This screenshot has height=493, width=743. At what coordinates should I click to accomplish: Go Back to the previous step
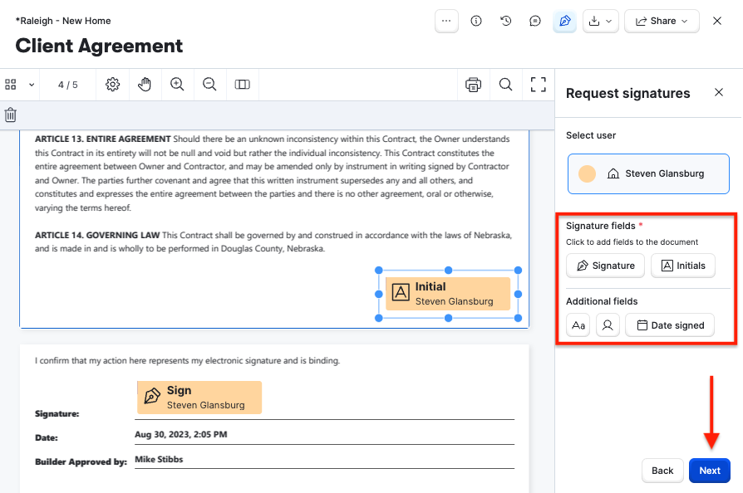click(662, 471)
